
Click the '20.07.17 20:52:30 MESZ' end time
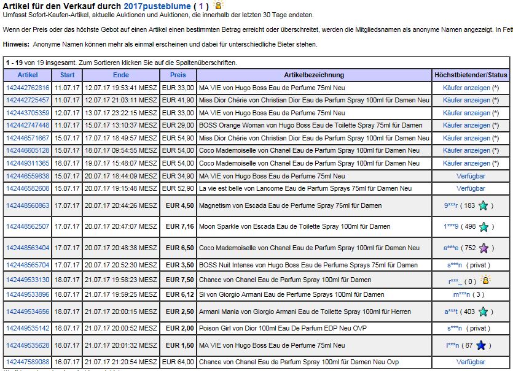point(121,265)
